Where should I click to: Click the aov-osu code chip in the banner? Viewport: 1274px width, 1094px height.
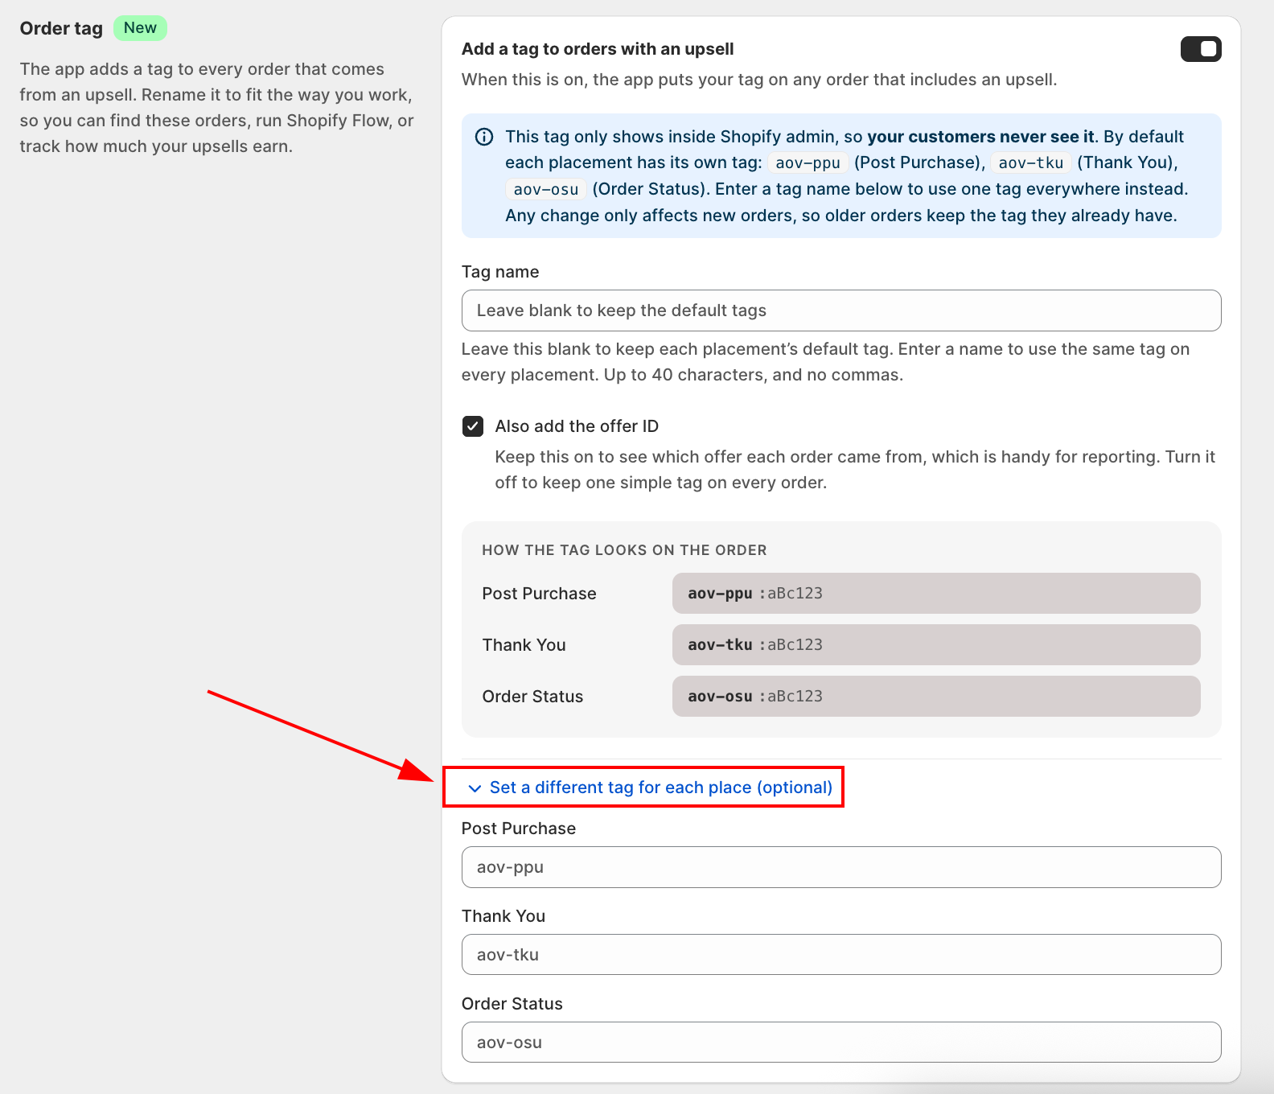pos(546,190)
